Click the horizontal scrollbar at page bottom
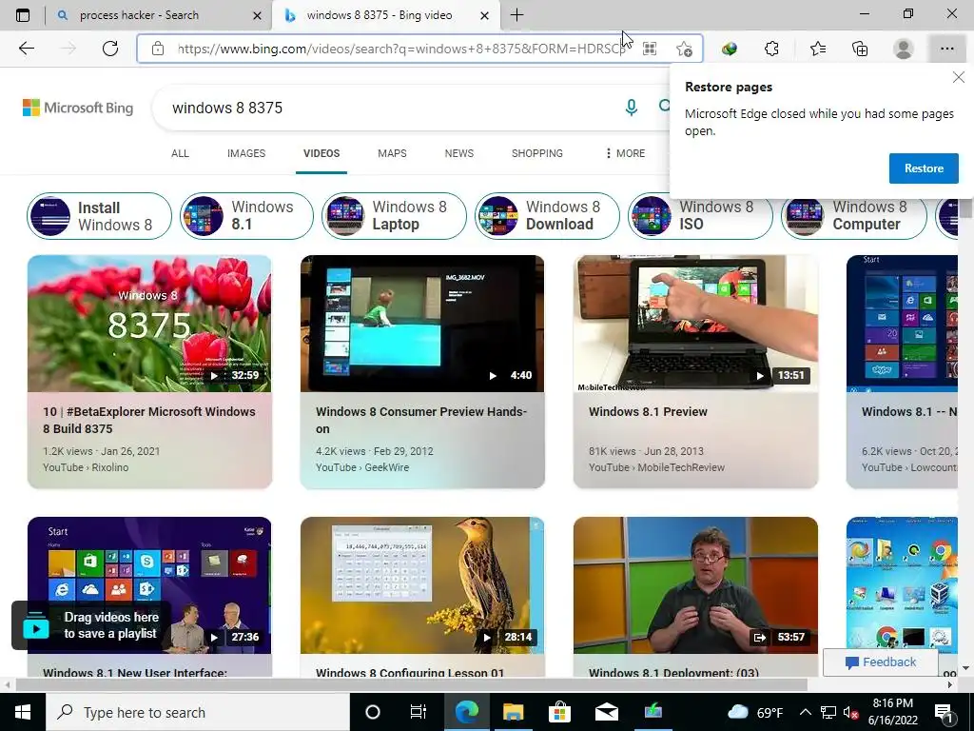This screenshot has width=974, height=731. pyautogui.click(x=411, y=684)
